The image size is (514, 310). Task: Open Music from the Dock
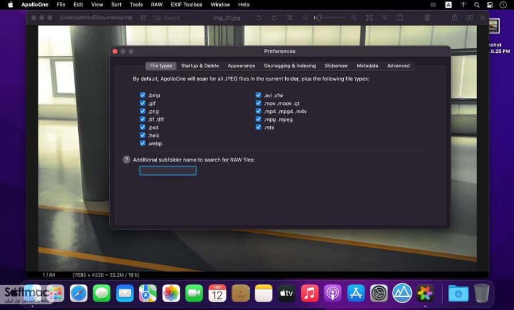tap(310, 293)
